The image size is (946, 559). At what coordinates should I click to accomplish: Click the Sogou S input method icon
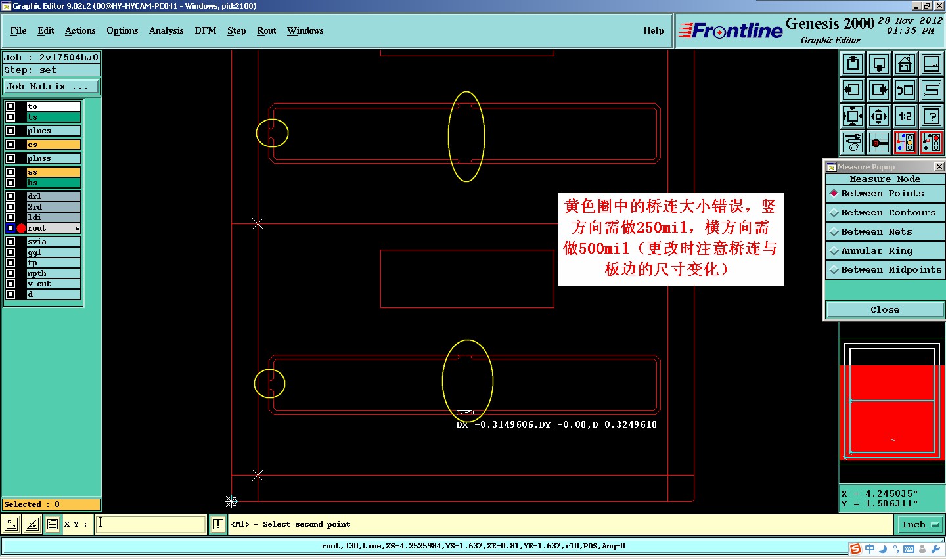coord(855,548)
